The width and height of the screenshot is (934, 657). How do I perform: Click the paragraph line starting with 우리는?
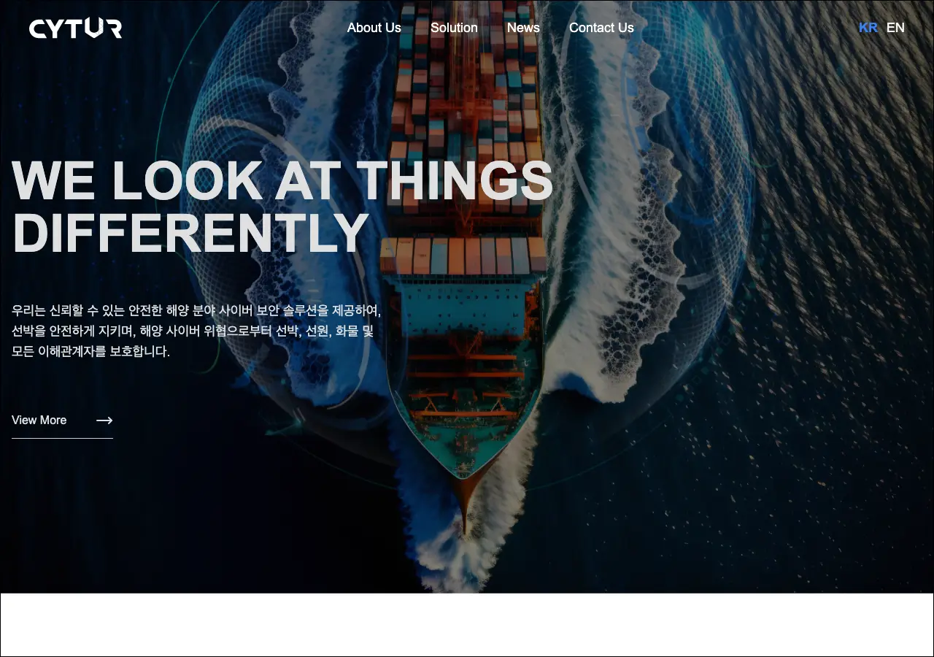196,310
